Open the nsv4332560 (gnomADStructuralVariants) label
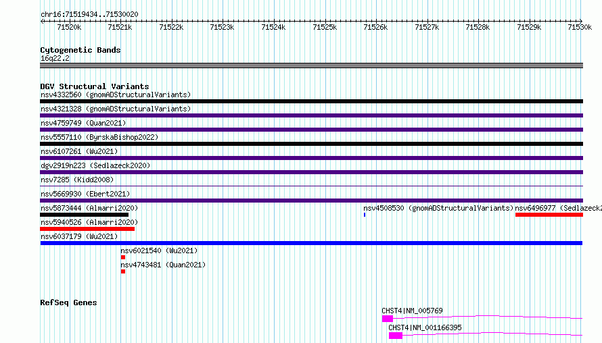Image resolution: width=602 pixels, height=343 pixels. pos(116,95)
